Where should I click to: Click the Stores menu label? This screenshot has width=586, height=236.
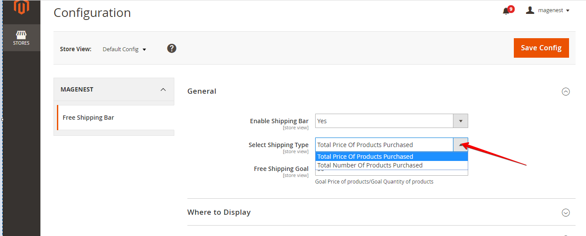(x=21, y=43)
